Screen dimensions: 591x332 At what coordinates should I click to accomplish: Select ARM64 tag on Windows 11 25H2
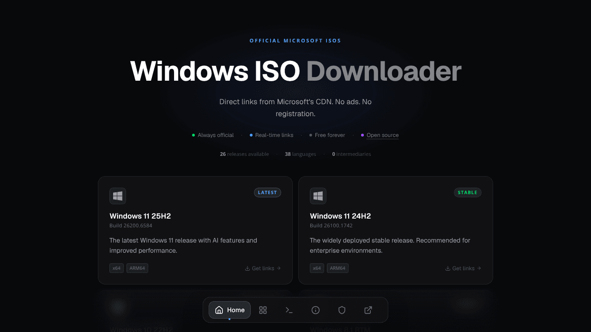(137, 268)
